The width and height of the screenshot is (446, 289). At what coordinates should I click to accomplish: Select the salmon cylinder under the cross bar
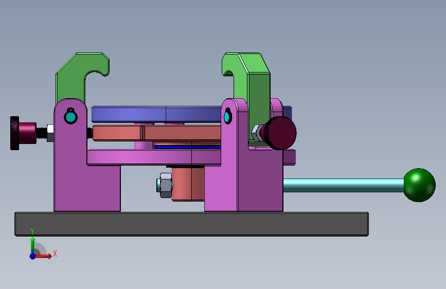188,184
